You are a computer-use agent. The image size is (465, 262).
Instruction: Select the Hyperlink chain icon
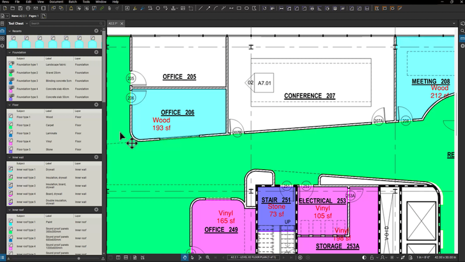102,8
